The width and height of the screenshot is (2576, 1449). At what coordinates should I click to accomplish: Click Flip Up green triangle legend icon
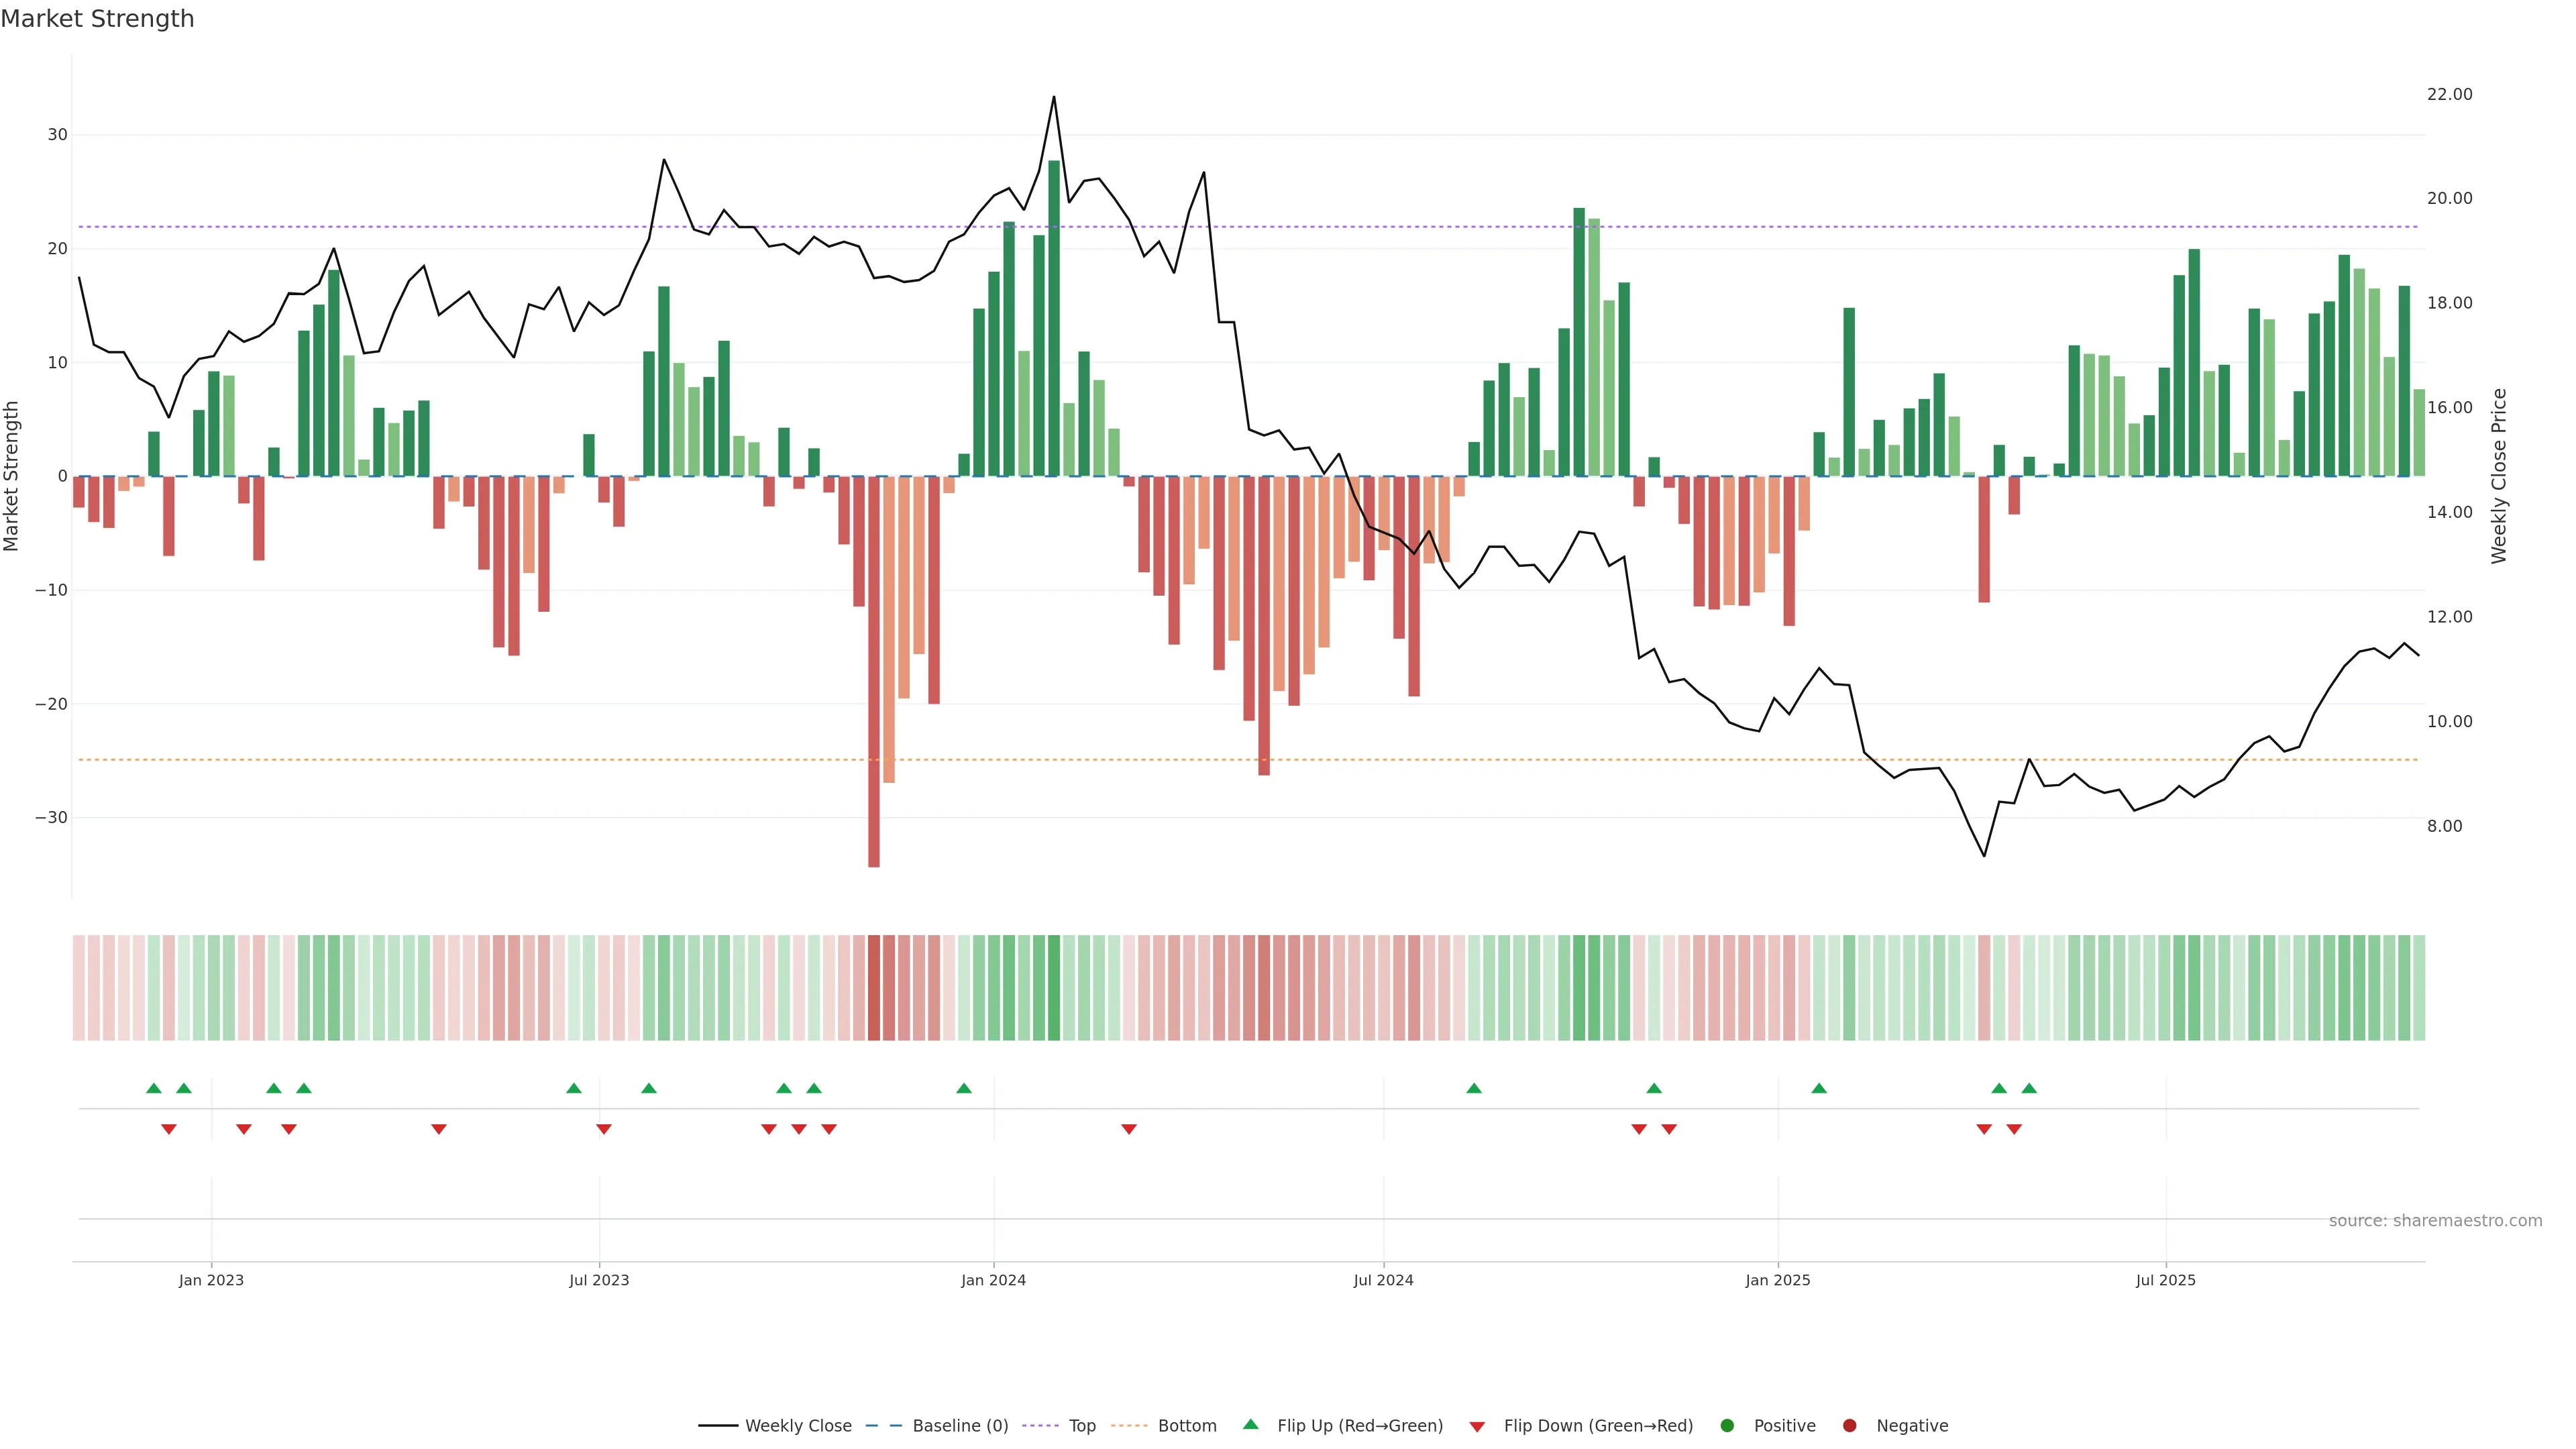tap(1250, 1424)
